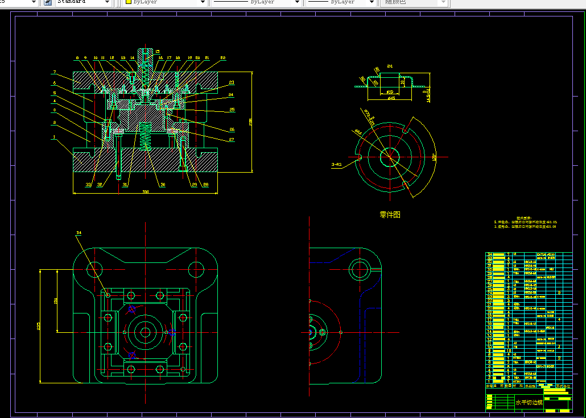
Task: Select balloon number 15 beside the shank
Action: point(158,52)
